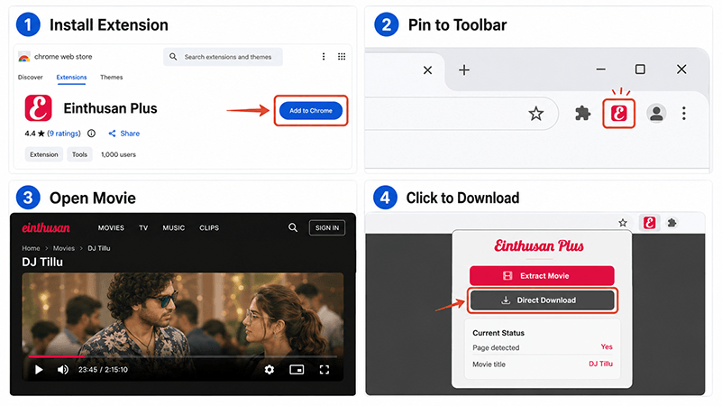
Task: Open the Themes tab
Action: [x=112, y=77]
